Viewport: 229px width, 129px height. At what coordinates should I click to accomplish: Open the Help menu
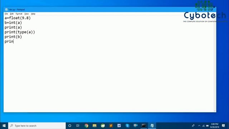33,14
